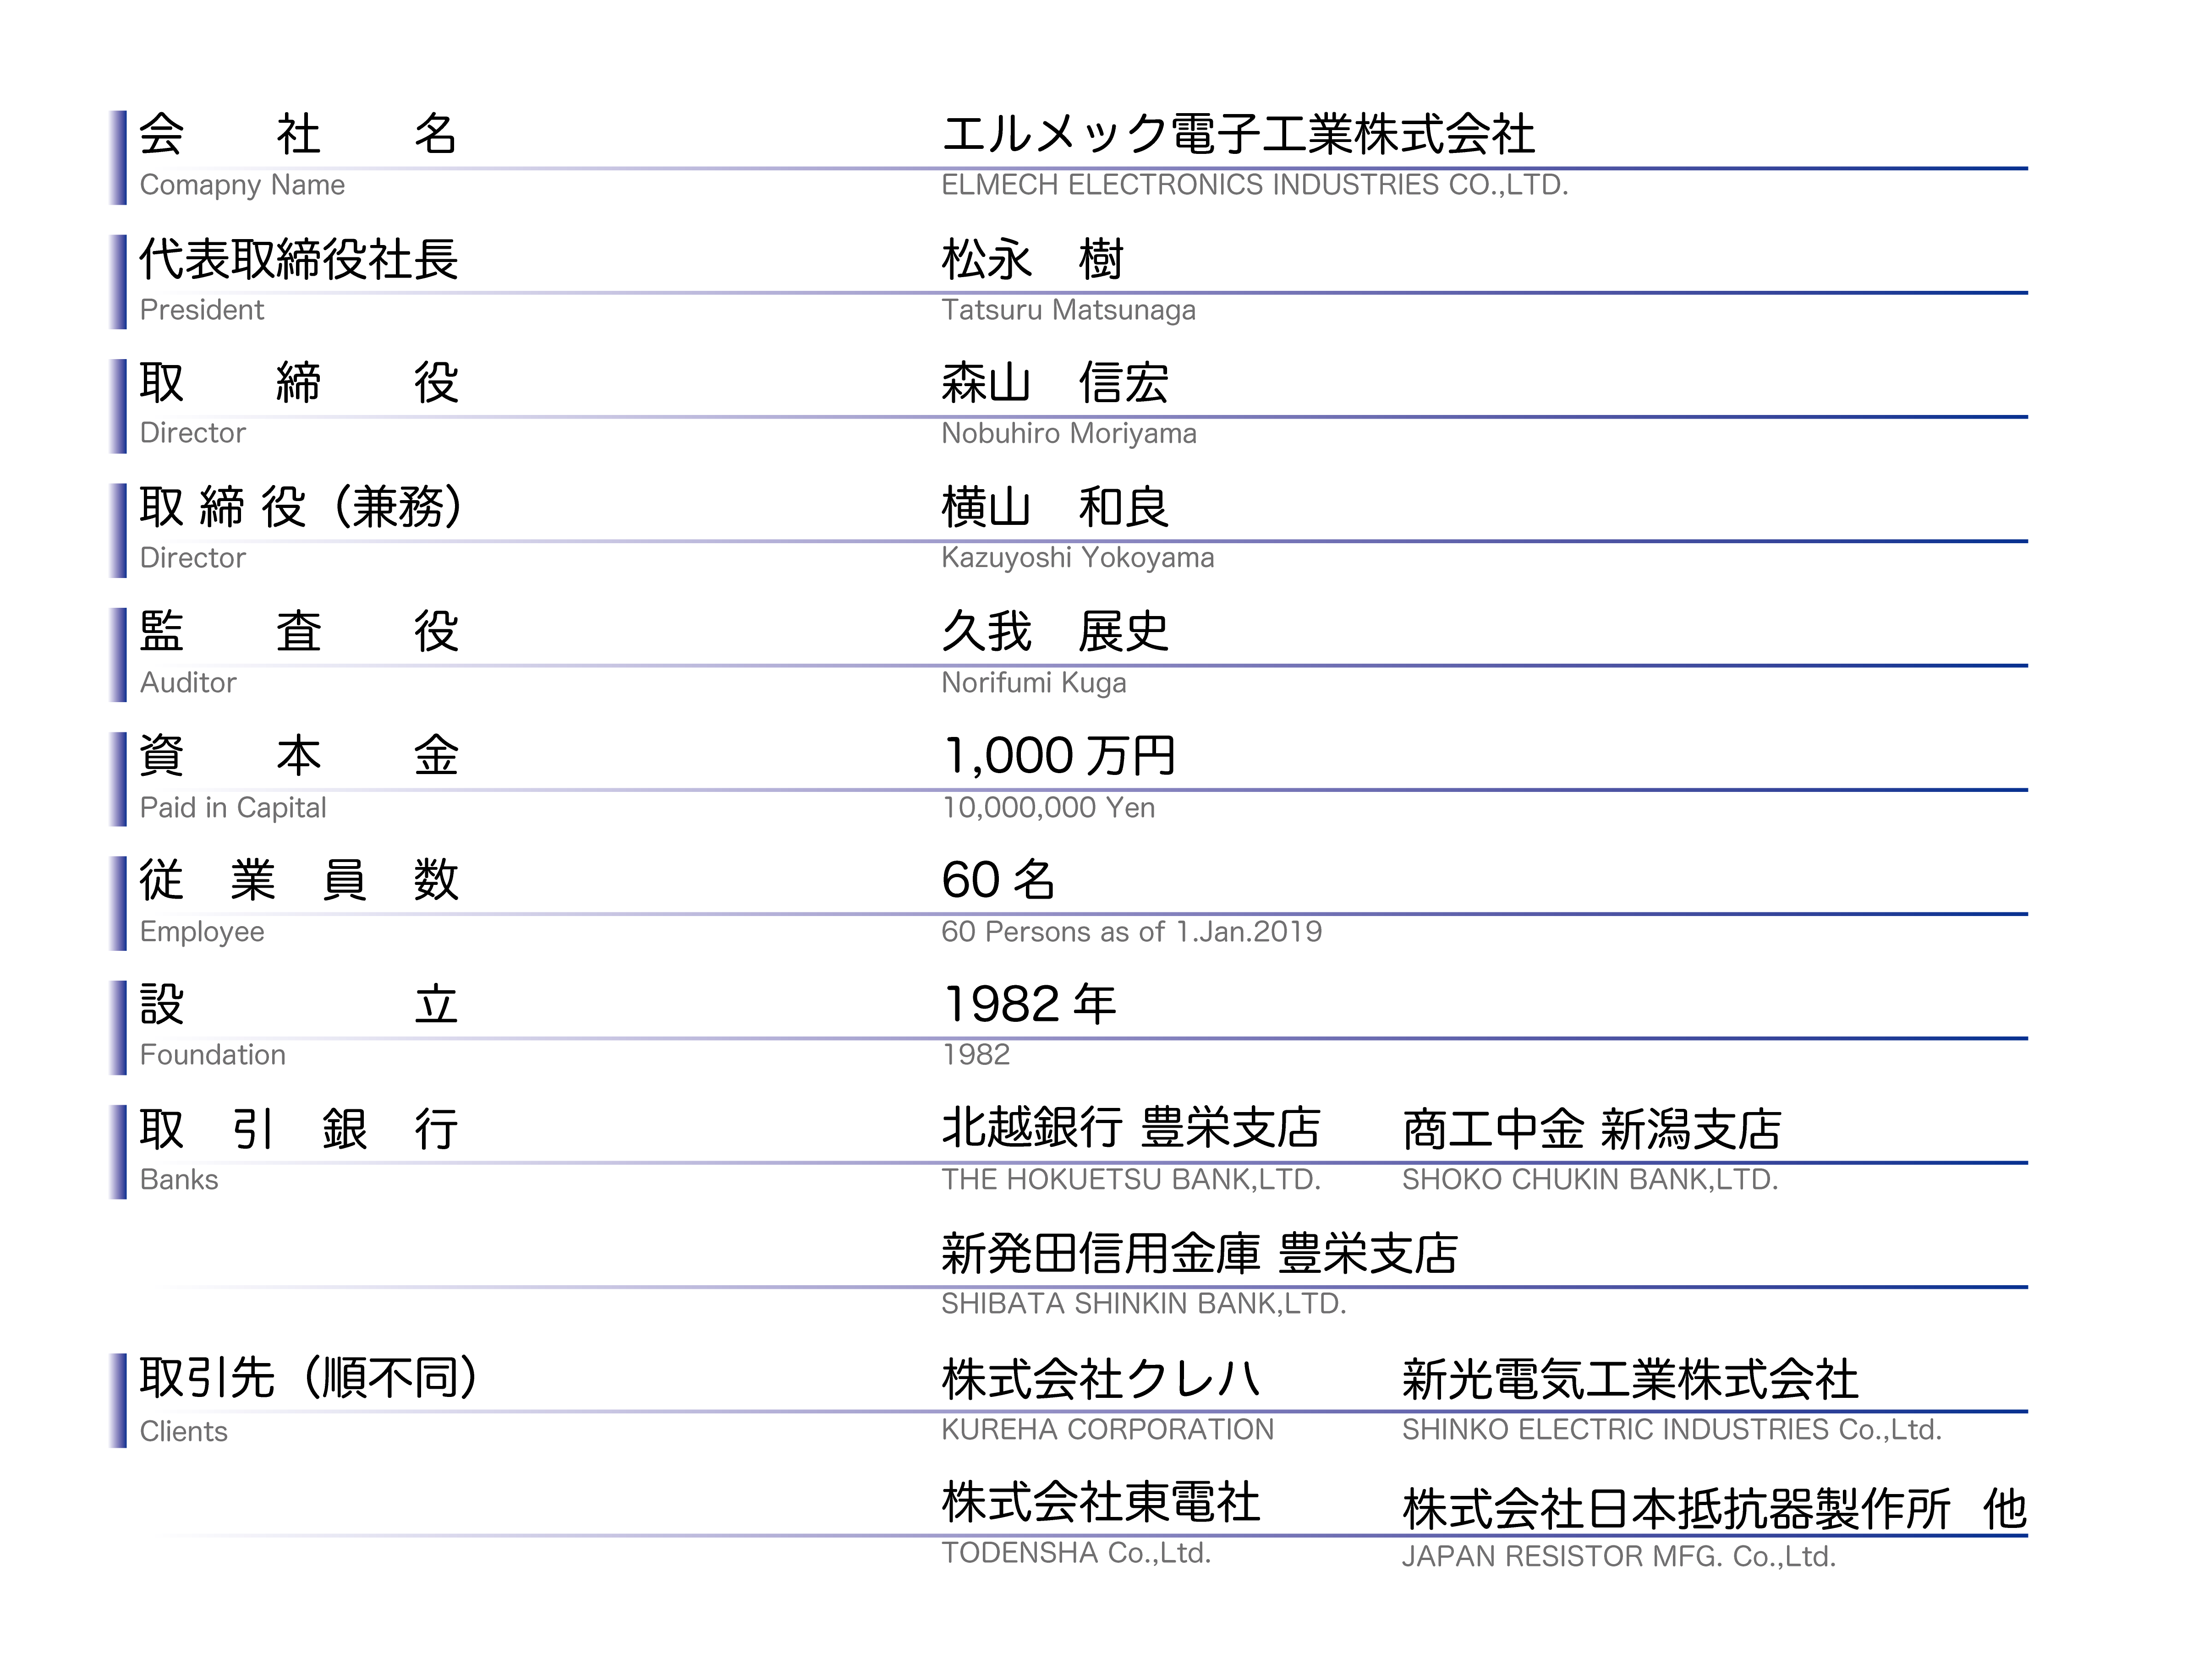Click the value 1,000 万円
The height and width of the screenshot is (1680, 2198).
click(1060, 756)
